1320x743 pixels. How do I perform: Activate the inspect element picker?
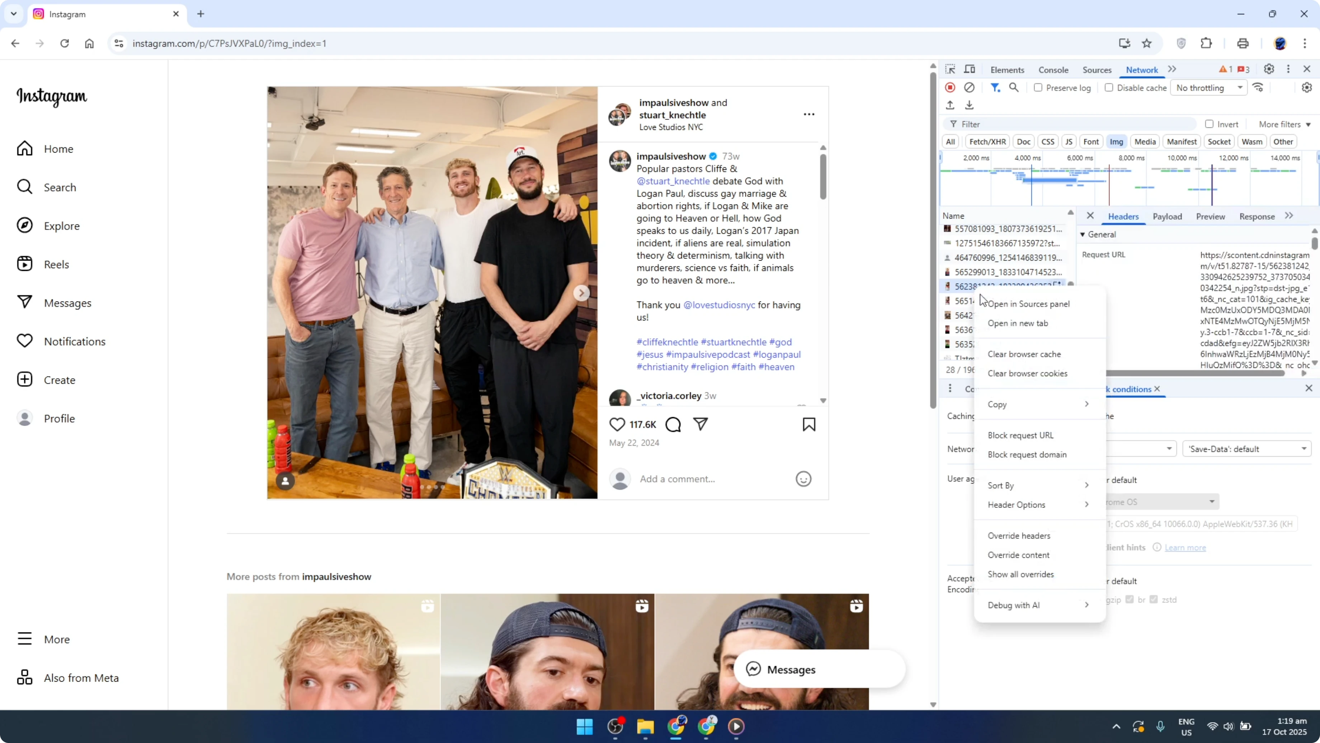(x=951, y=69)
